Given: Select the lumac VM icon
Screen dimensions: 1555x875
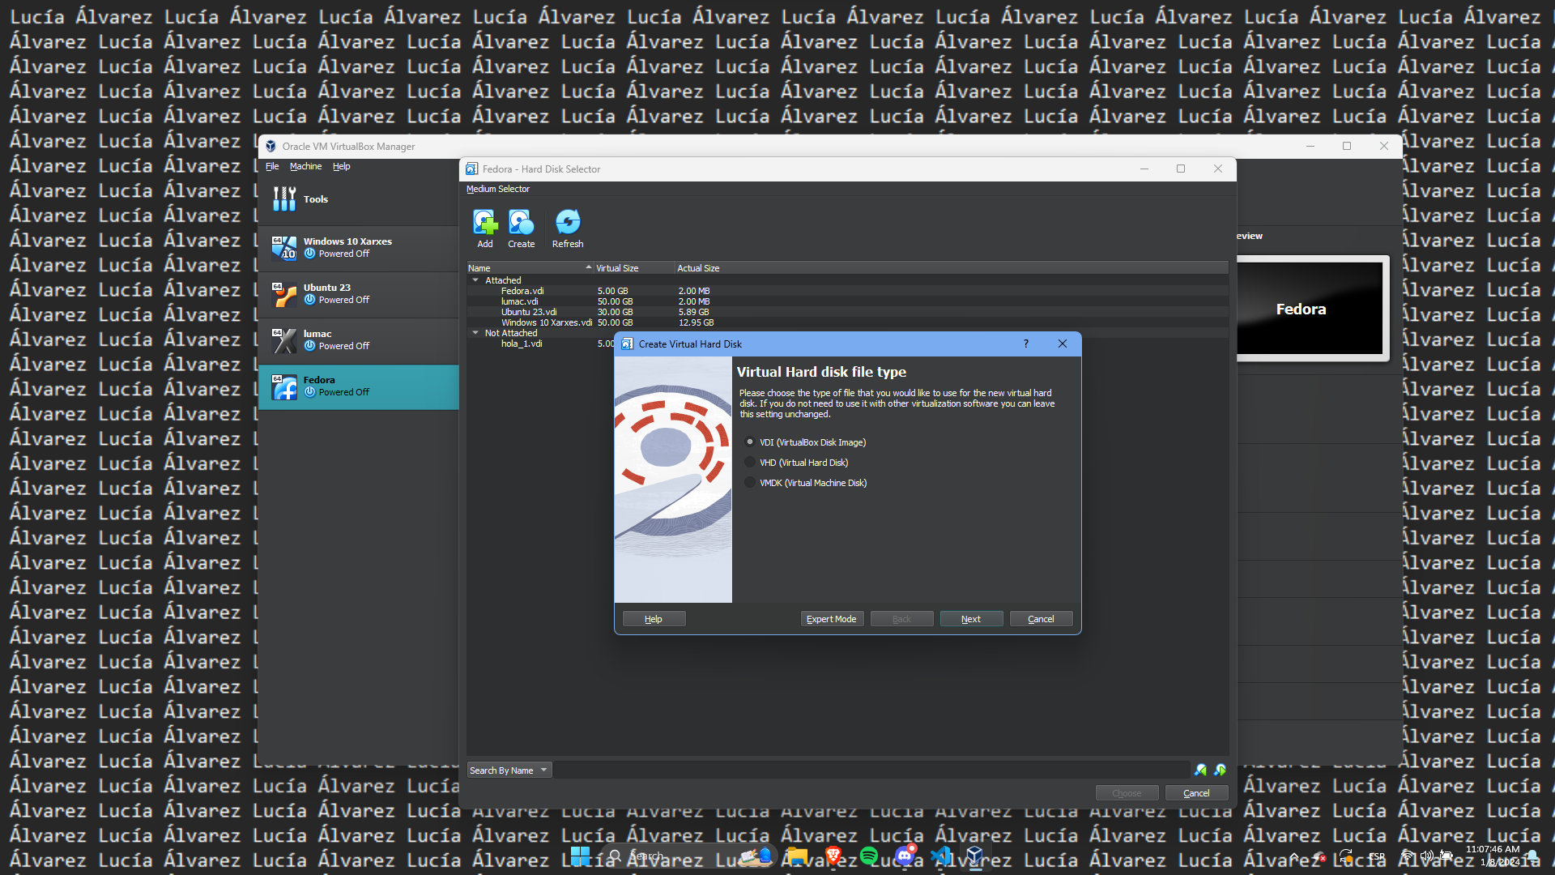Looking at the screenshot, I should [x=284, y=340].
